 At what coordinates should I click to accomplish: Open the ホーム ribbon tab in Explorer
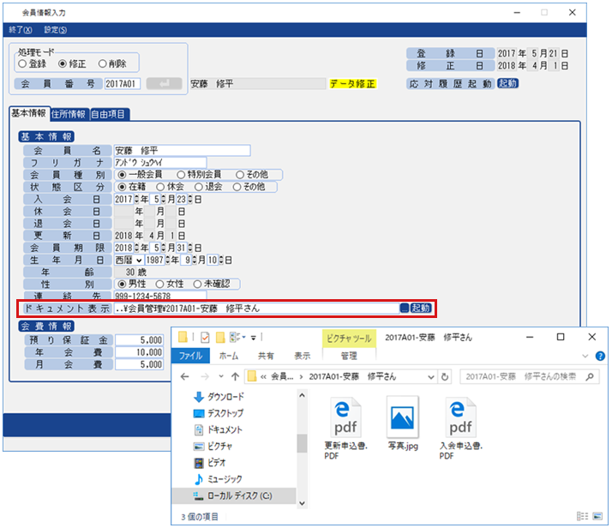click(x=228, y=356)
